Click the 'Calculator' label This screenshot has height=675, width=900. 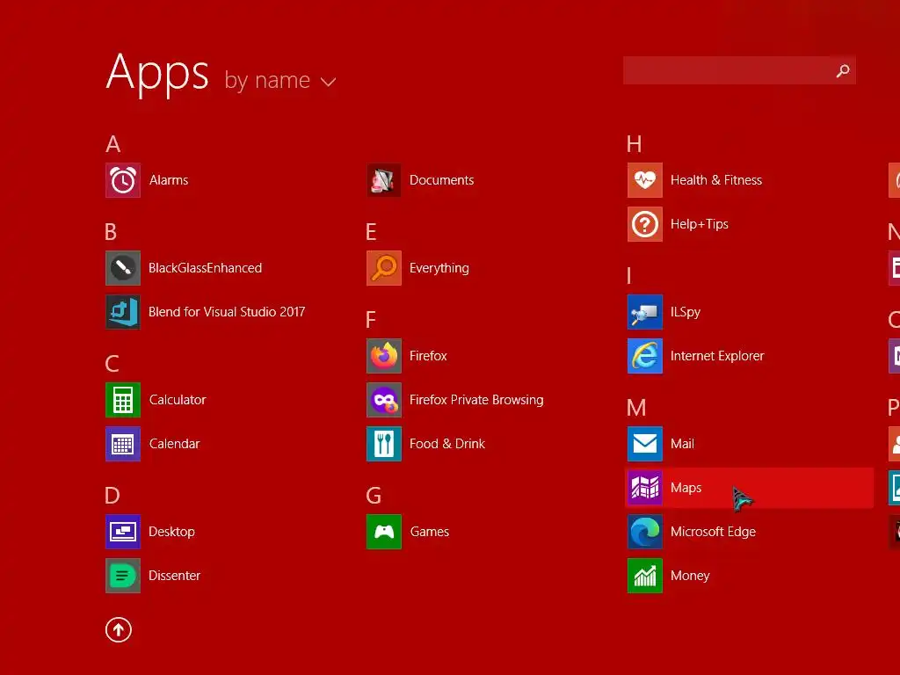pos(178,400)
